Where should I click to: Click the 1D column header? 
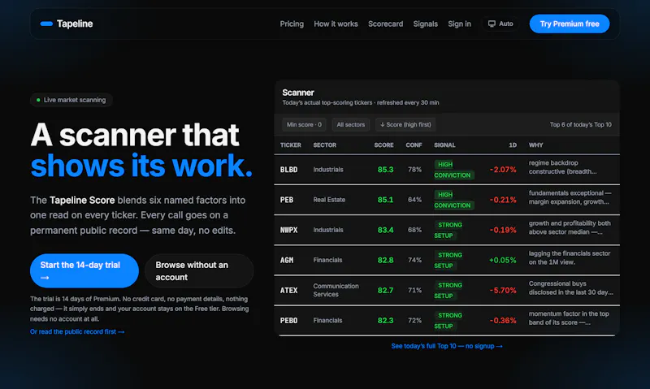513,145
